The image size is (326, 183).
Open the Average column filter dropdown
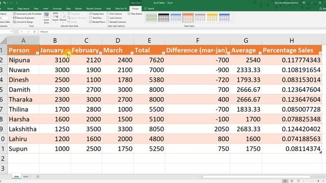click(260, 53)
